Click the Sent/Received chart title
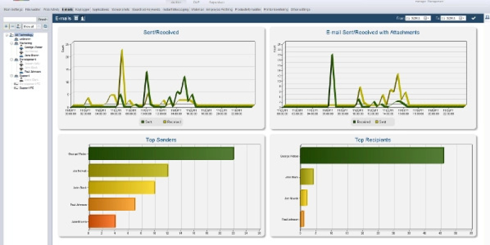The image size is (490, 245). (x=161, y=32)
